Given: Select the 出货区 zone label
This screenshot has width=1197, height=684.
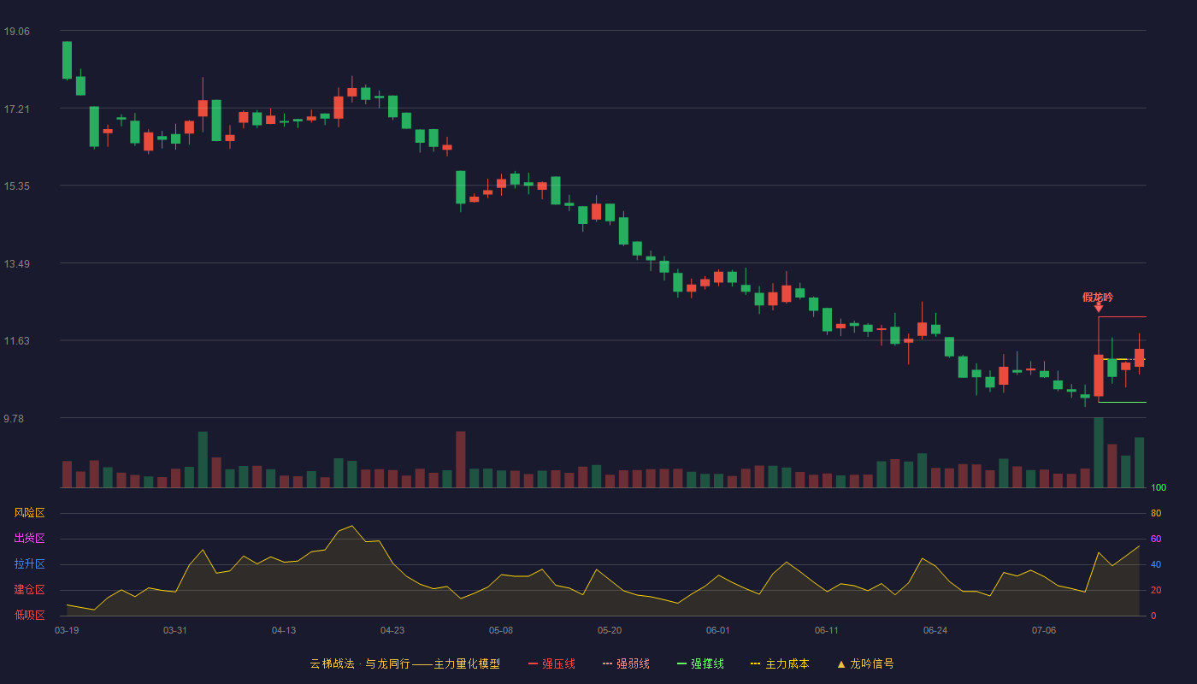Looking at the screenshot, I should [29, 539].
